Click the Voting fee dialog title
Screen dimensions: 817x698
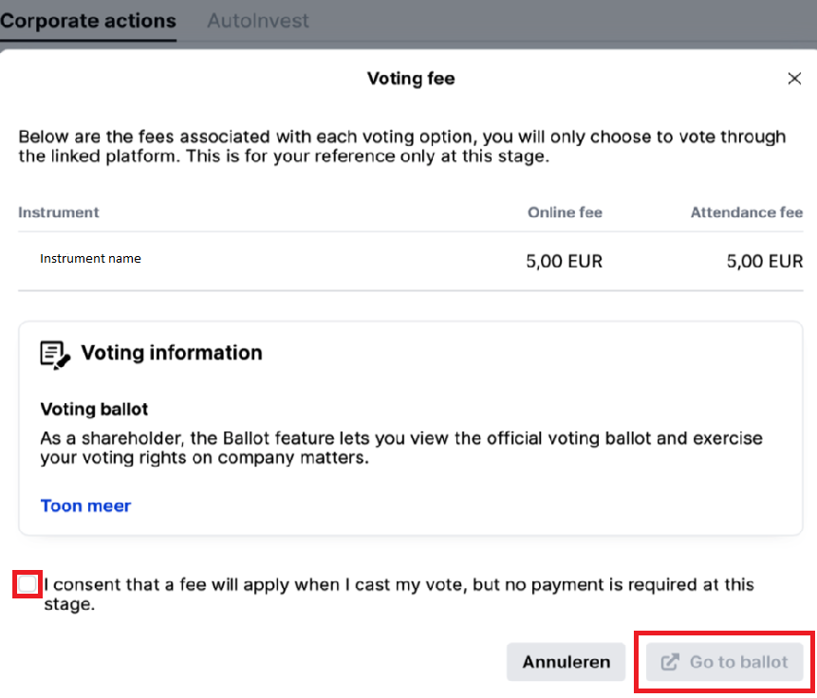pyautogui.click(x=410, y=79)
